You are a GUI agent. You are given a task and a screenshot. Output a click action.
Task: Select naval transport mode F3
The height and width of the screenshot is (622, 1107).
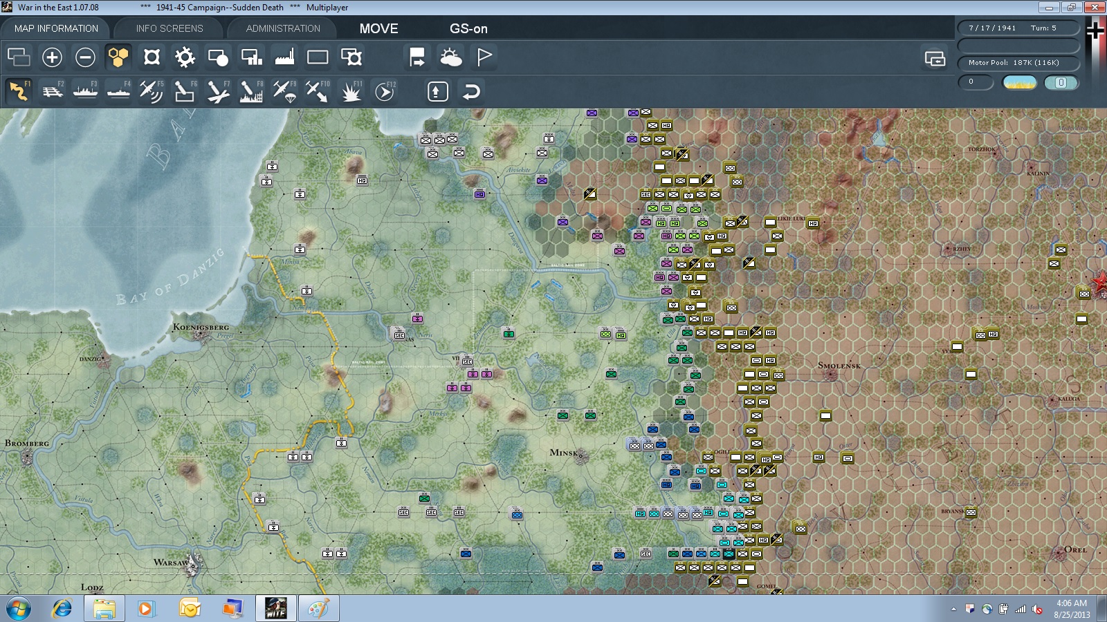(85, 91)
